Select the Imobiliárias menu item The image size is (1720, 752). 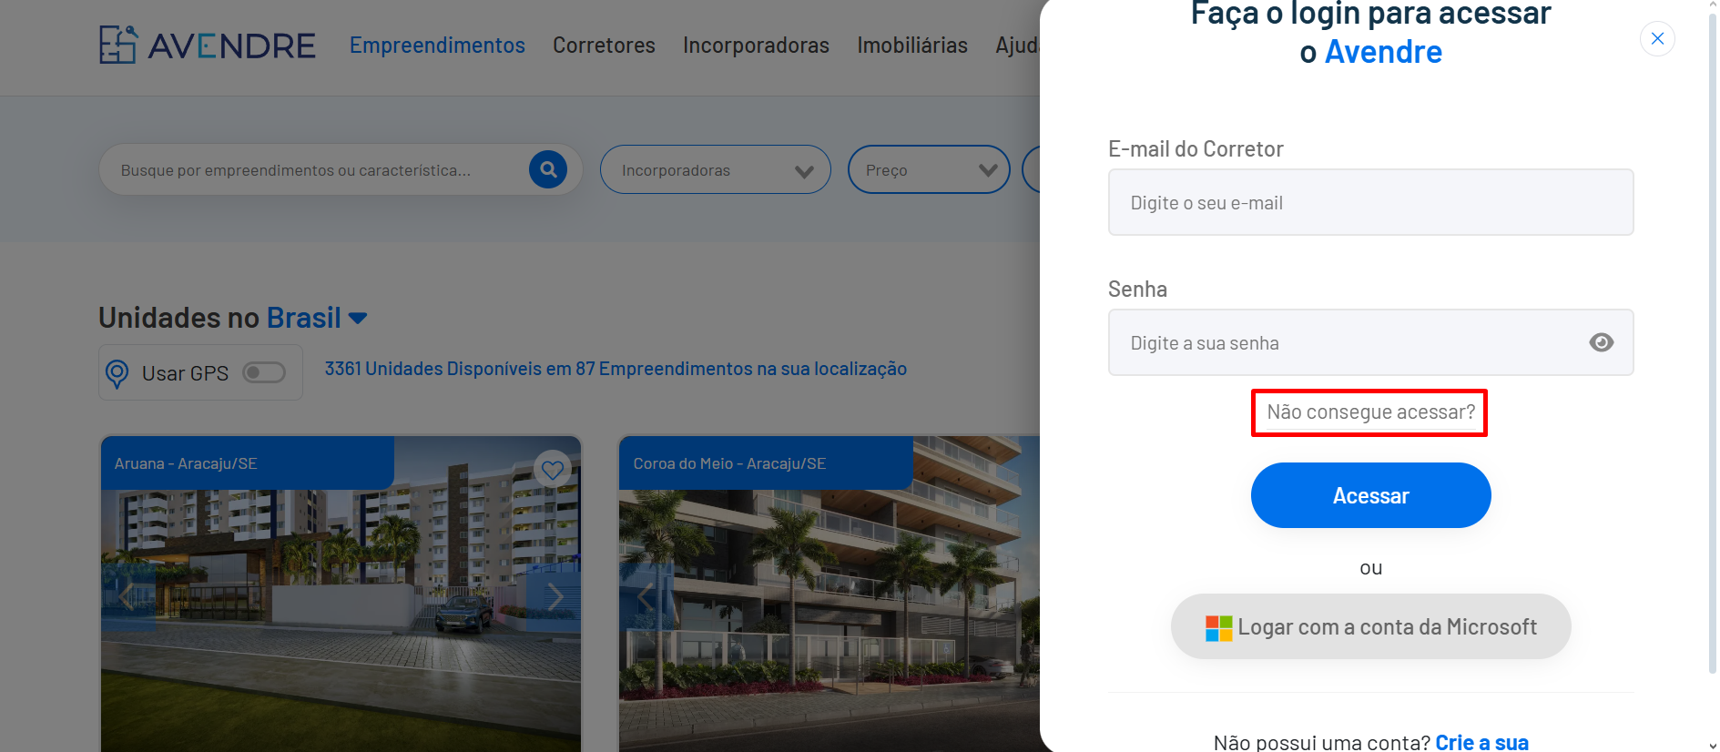912,45
